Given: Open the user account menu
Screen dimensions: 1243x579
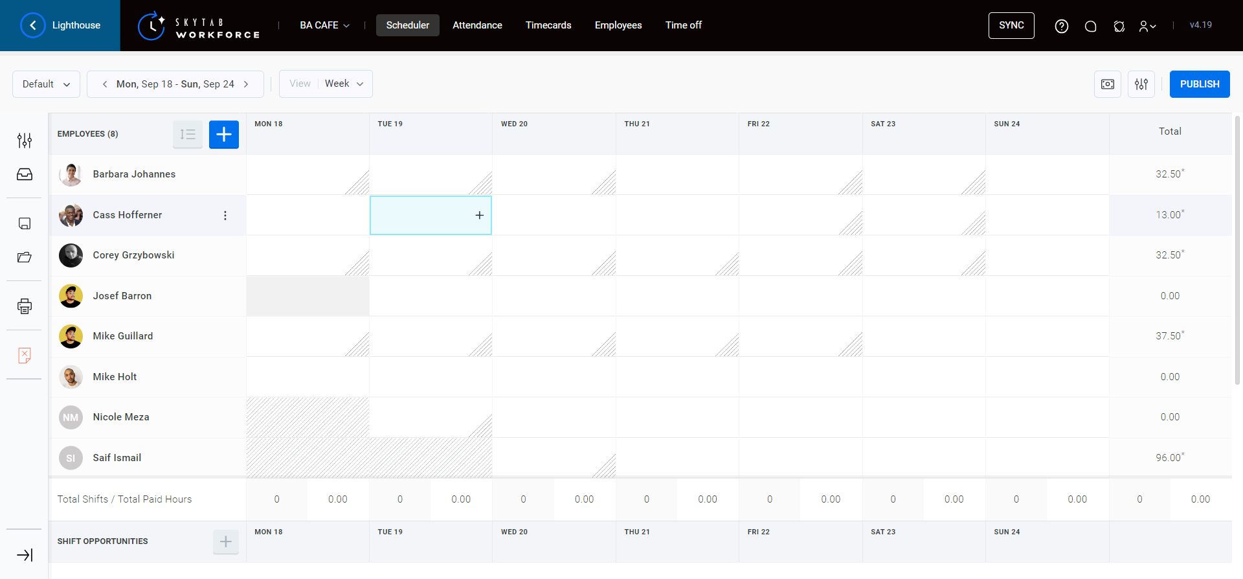Looking at the screenshot, I should tap(1147, 26).
